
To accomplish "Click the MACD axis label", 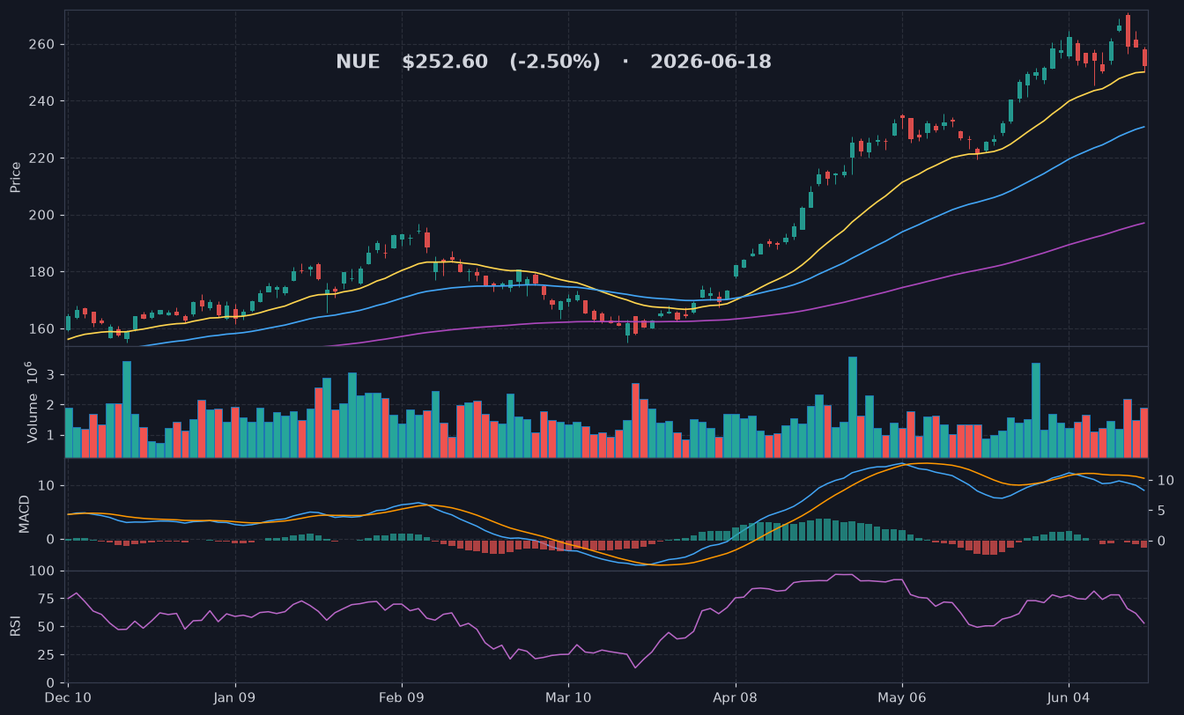I will click(x=25, y=513).
